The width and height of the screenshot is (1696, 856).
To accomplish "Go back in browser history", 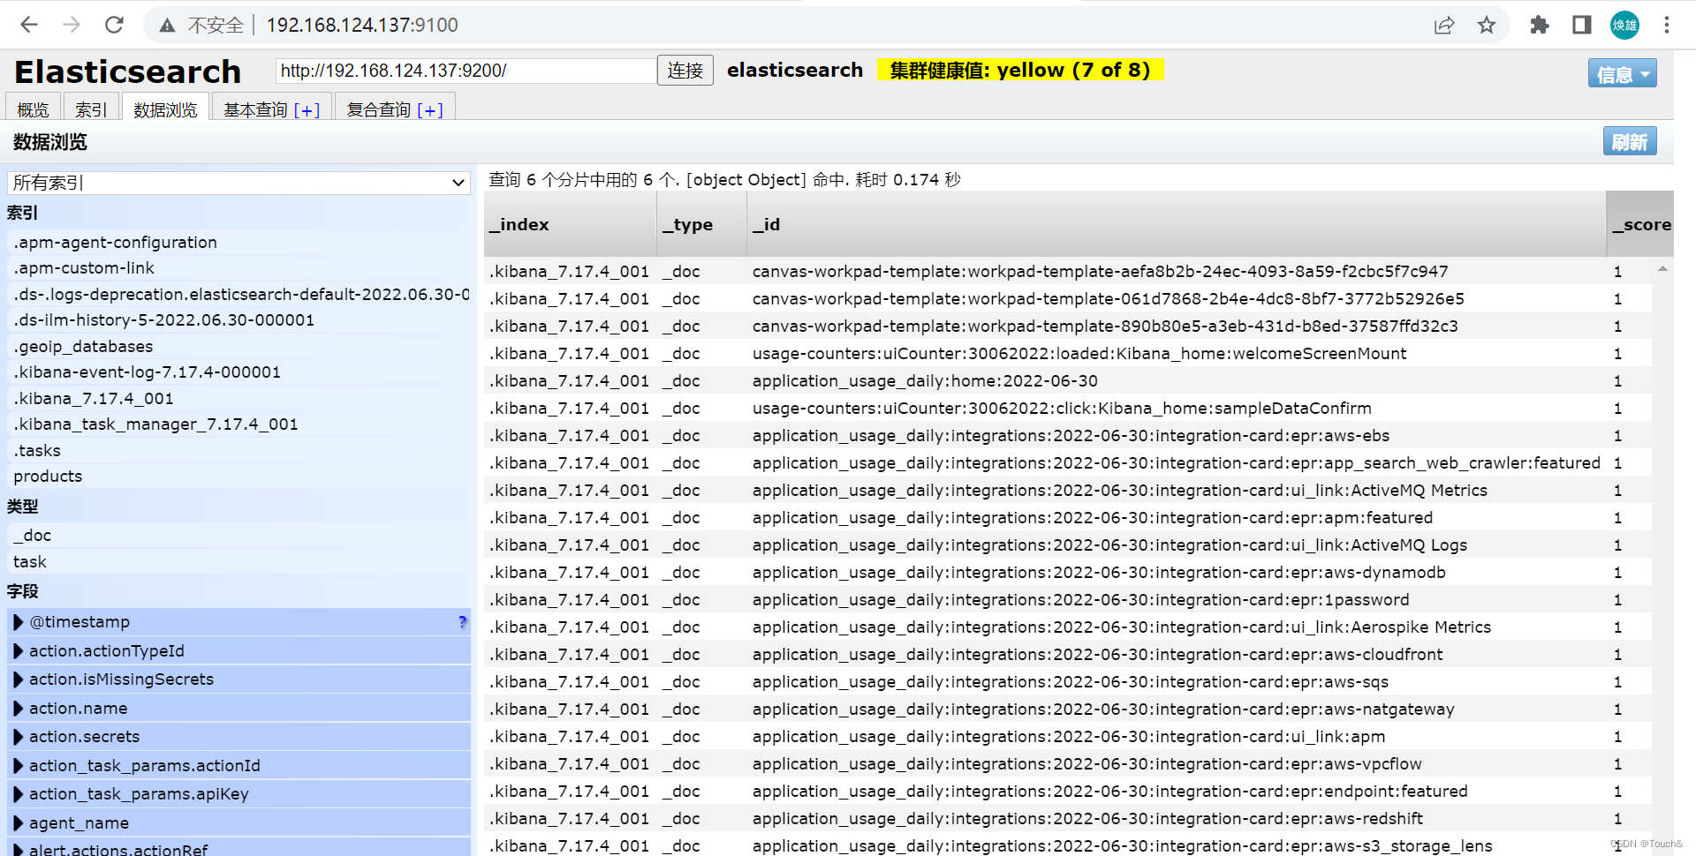I will point(29,25).
